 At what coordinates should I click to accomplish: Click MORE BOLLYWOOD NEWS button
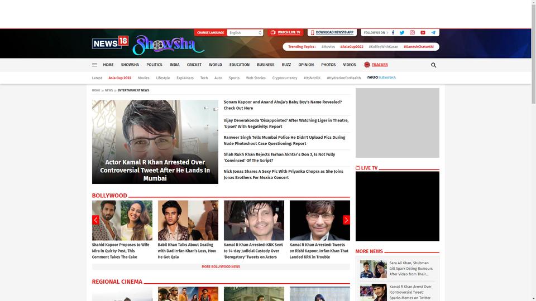click(221, 266)
